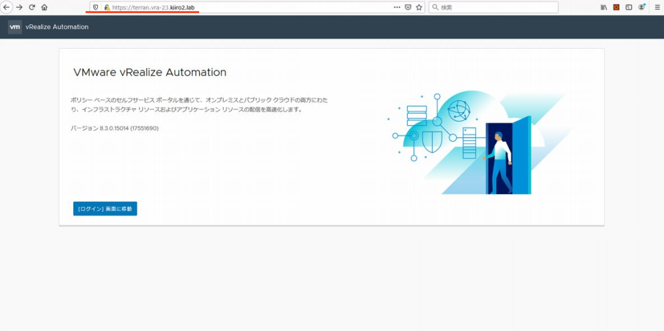Save page to Pocket icon
Image resolution: width=664 pixels, height=331 pixels.
(x=409, y=7)
